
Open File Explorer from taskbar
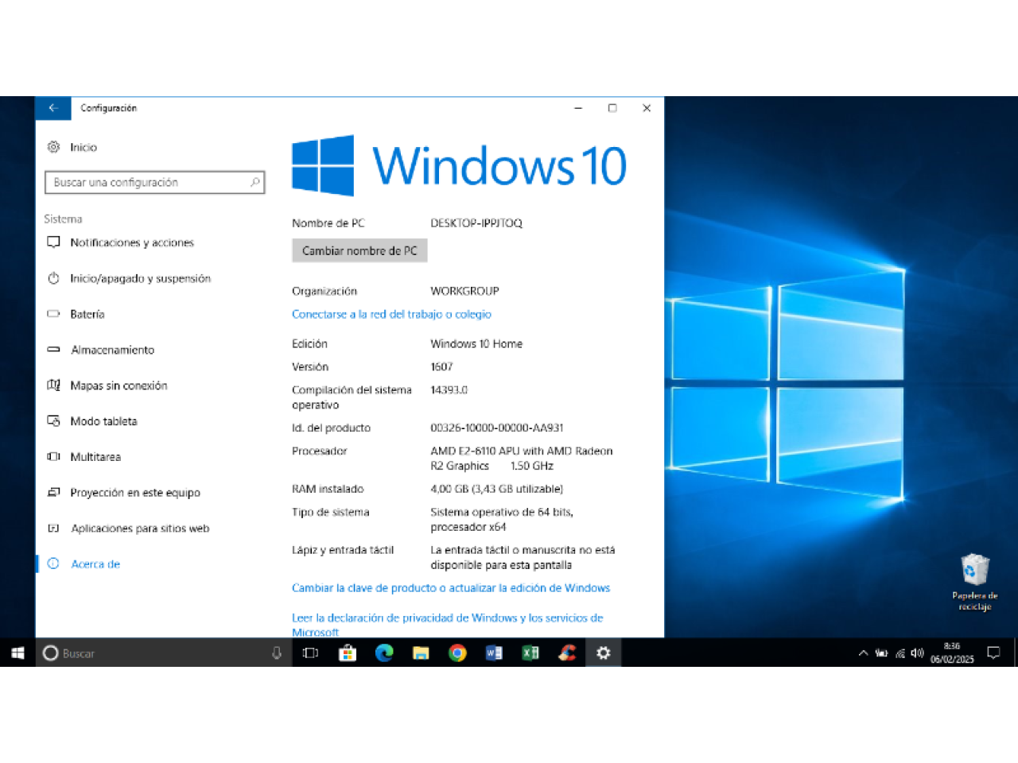coord(421,653)
